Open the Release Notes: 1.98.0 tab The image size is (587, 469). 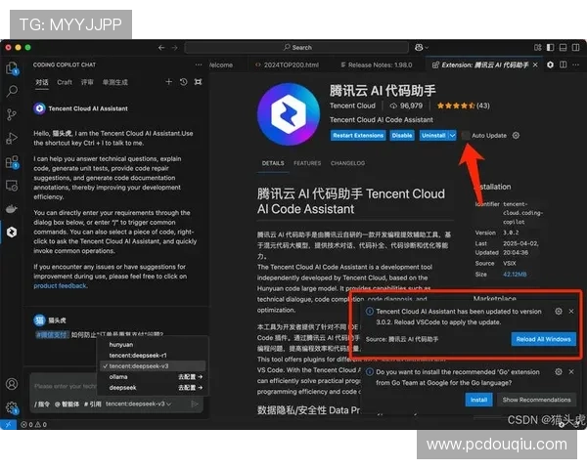pos(376,65)
